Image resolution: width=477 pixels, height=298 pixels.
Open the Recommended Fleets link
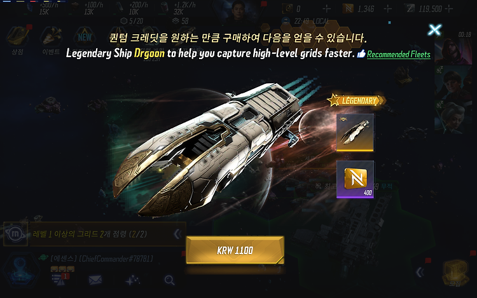(399, 55)
